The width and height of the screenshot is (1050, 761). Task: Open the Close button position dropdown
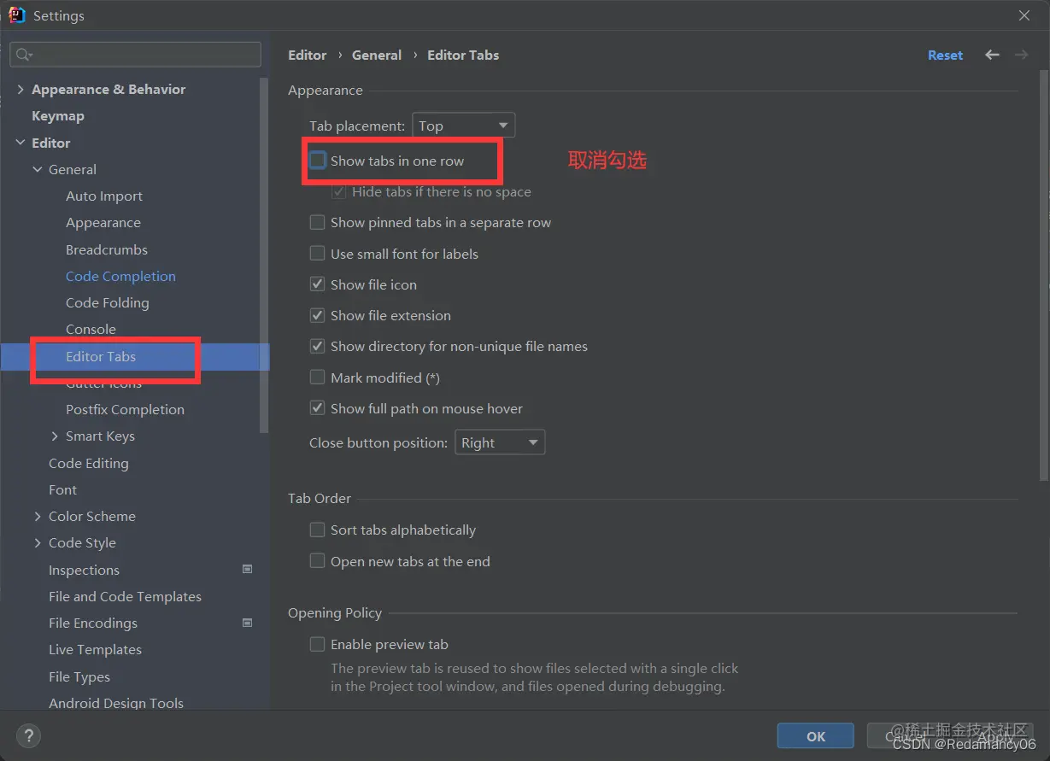[x=500, y=442]
